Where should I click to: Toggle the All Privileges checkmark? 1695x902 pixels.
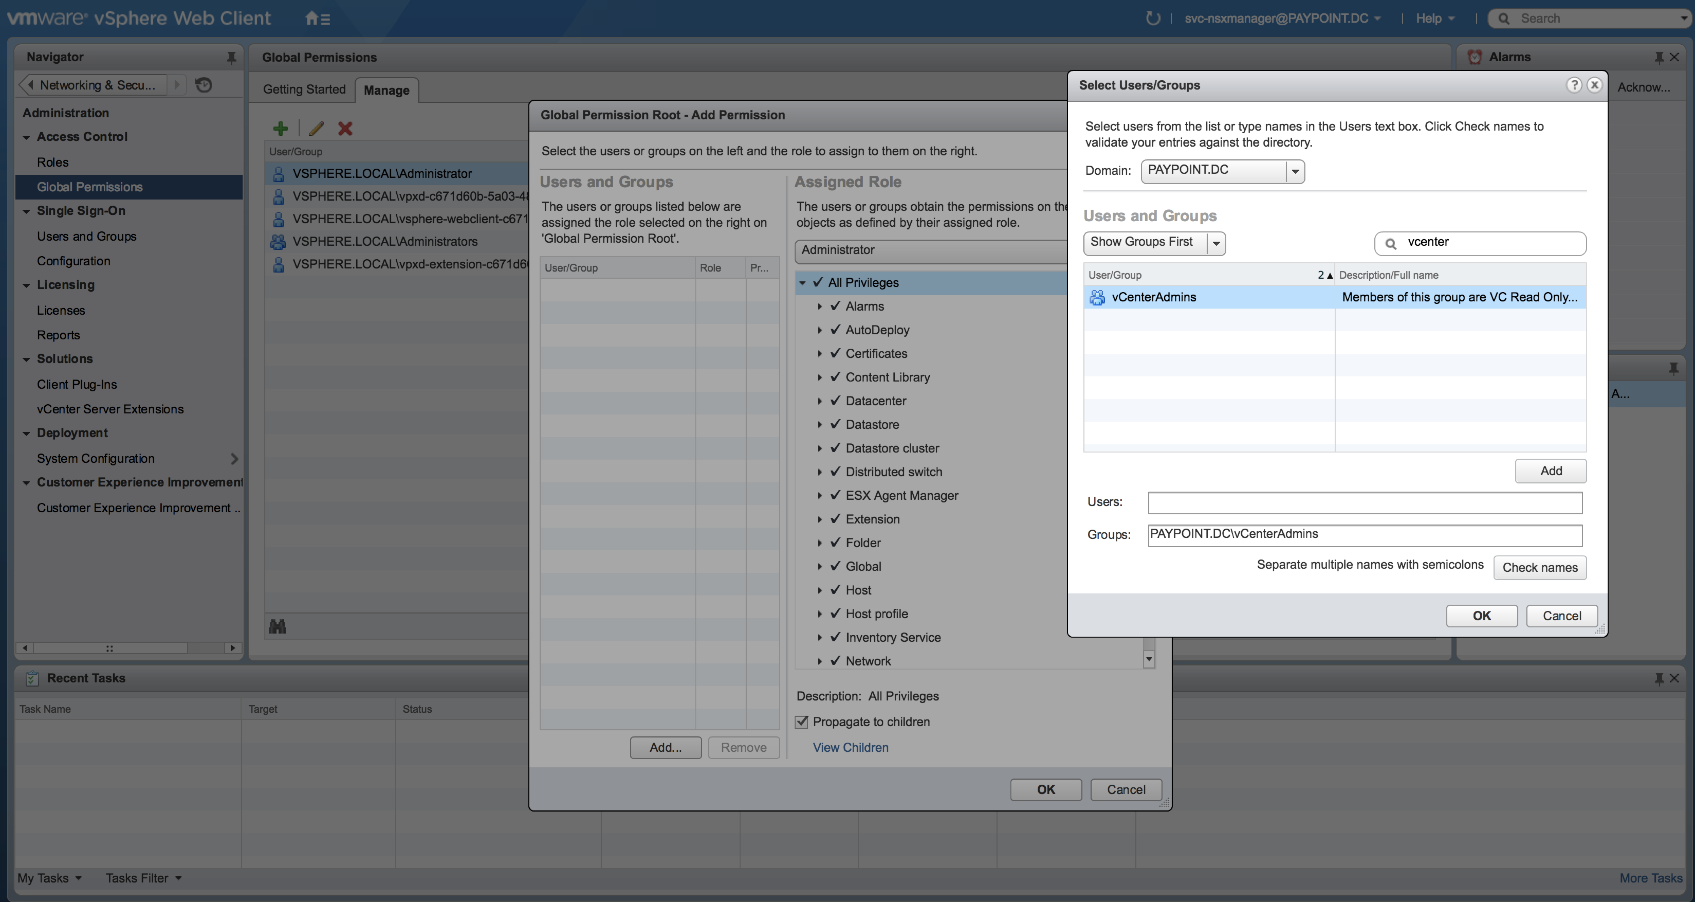click(818, 283)
